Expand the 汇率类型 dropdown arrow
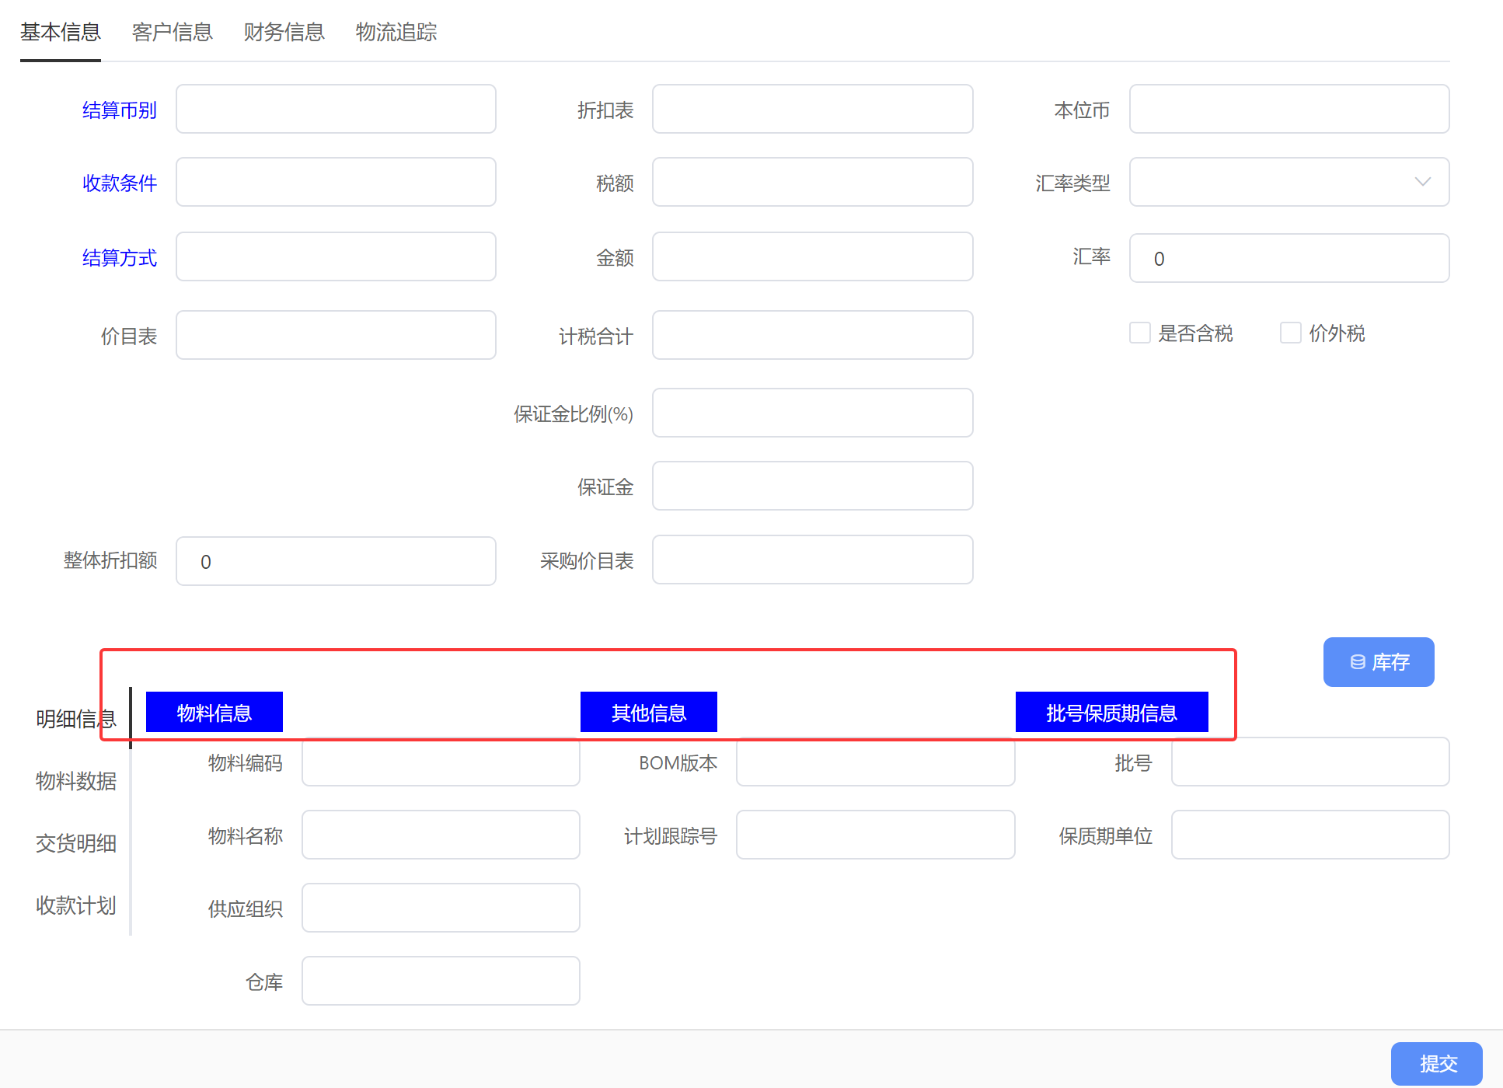The image size is (1503, 1088). tap(1422, 182)
